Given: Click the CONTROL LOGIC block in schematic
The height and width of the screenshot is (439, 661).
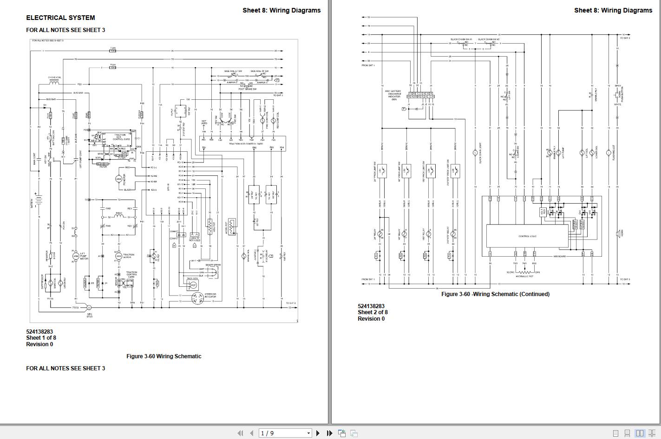Looking at the screenshot, I should [527, 236].
